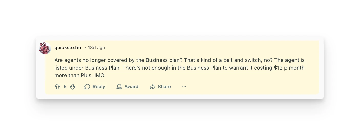Click the vote count number 5

click(x=65, y=87)
